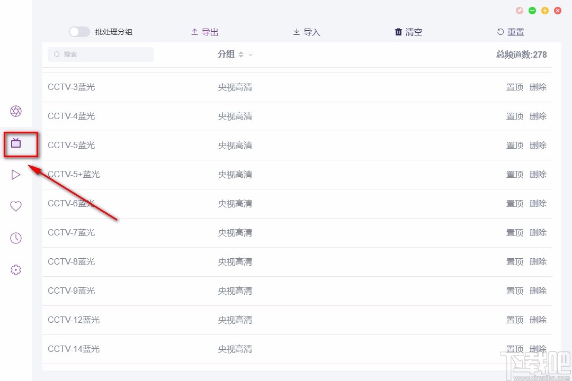
Task: Click 重置 to reset settings
Action: pyautogui.click(x=510, y=32)
